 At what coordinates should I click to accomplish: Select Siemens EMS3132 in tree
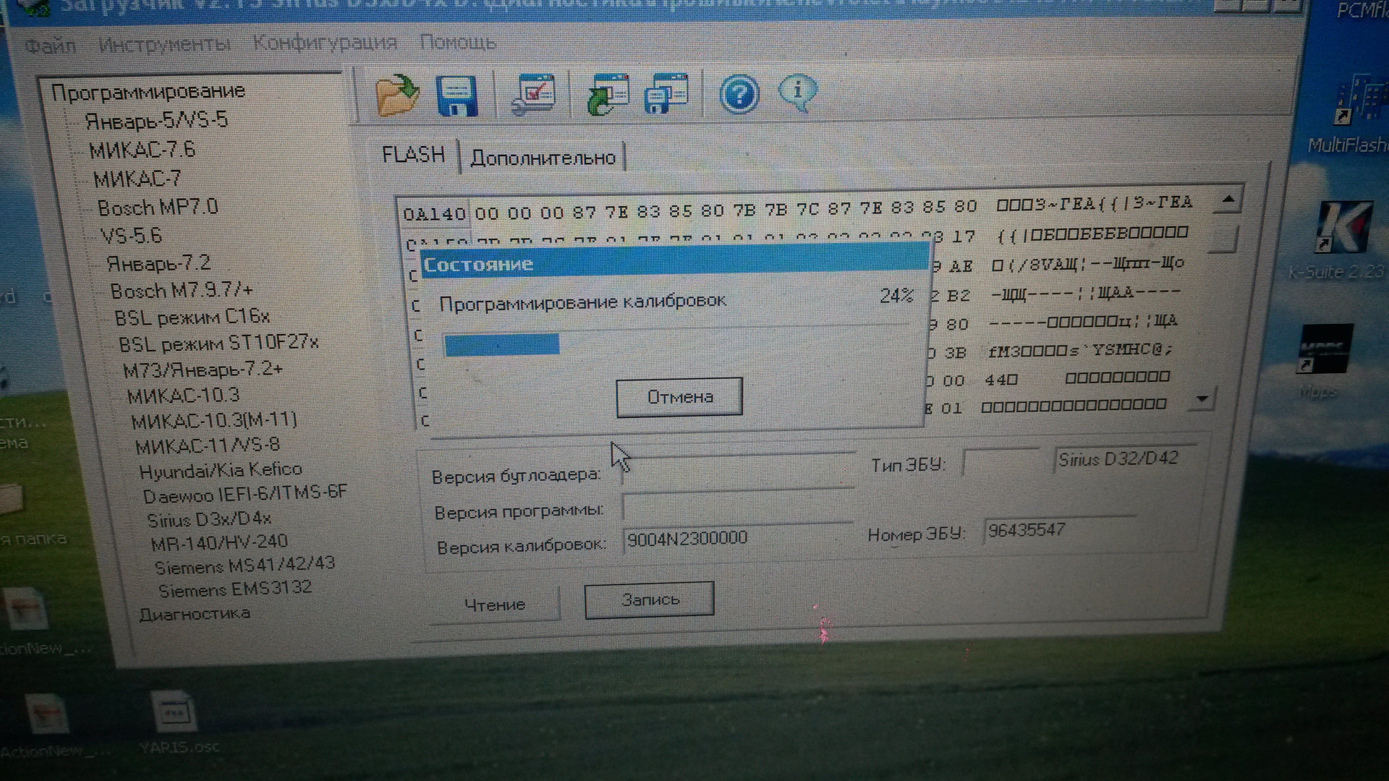pyautogui.click(x=235, y=589)
